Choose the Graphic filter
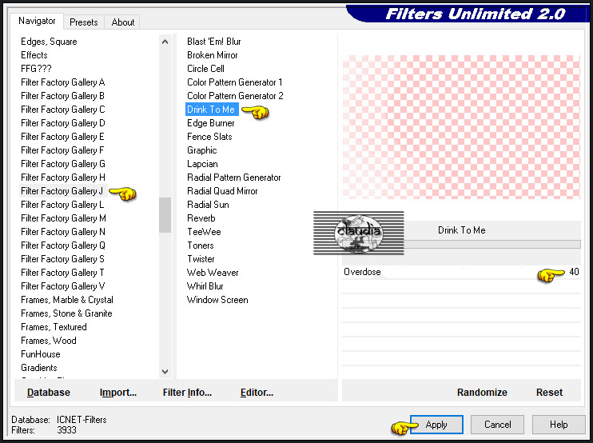 [202, 150]
